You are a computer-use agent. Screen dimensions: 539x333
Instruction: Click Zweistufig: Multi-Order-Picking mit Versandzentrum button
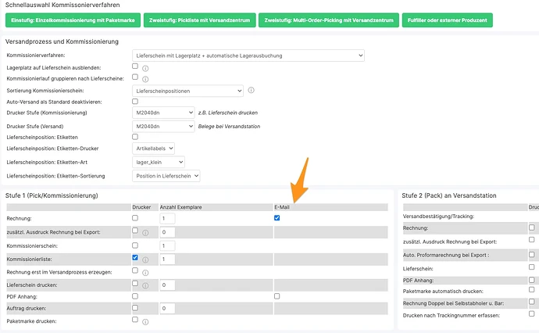(329, 20)
